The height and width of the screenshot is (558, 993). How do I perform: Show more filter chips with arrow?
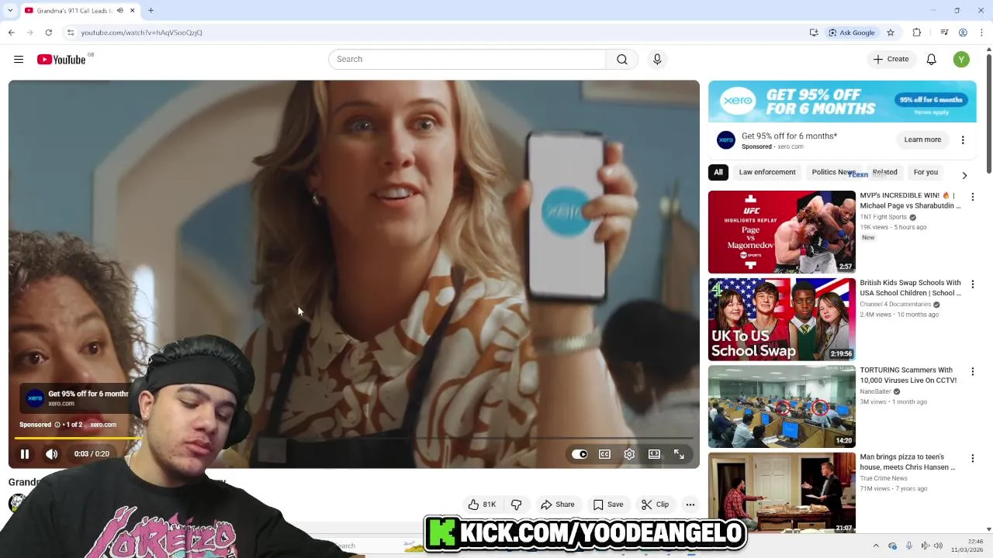click(964, 176)
